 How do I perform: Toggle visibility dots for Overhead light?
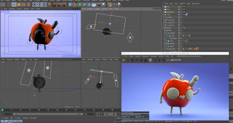181,12
